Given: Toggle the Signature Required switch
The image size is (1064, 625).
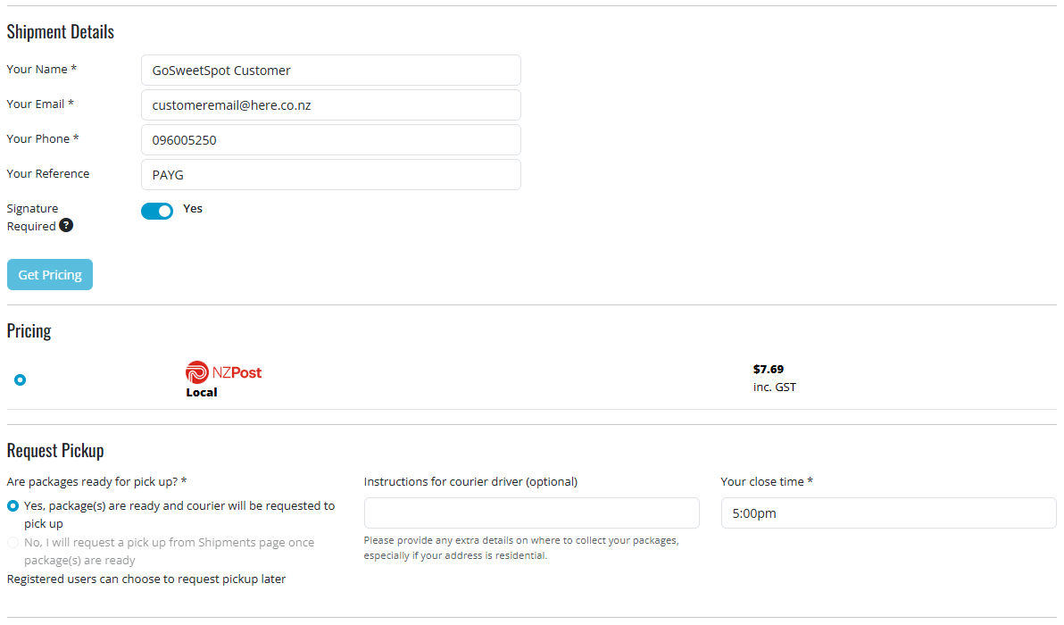Looking at the screenshot, I should [157, 211].
